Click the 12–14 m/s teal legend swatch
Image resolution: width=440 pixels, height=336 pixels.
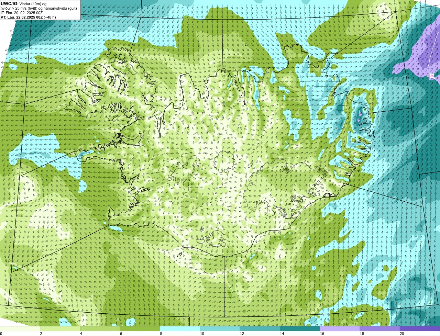click(260, 328)
